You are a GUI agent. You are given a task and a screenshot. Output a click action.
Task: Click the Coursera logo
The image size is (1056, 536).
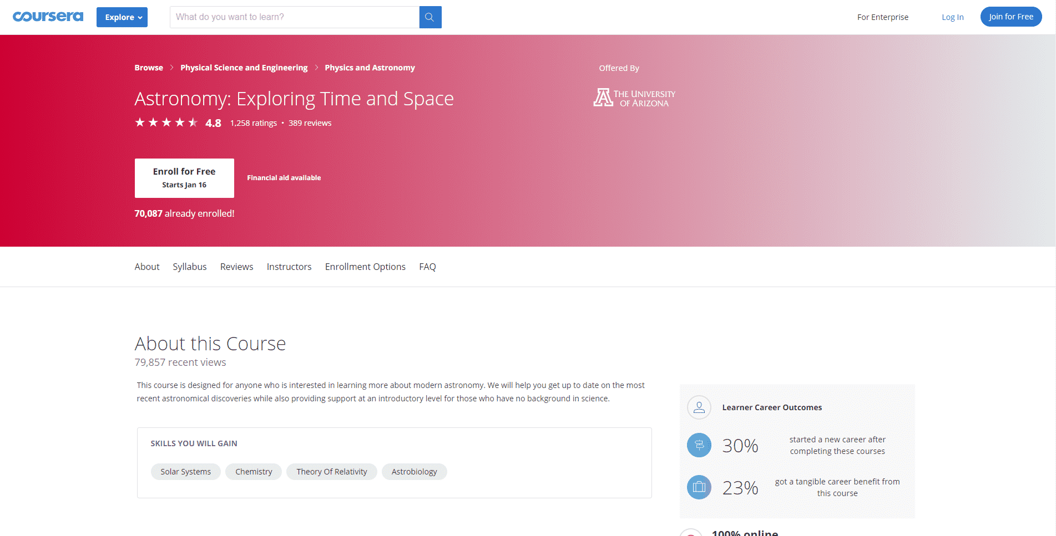48,17
